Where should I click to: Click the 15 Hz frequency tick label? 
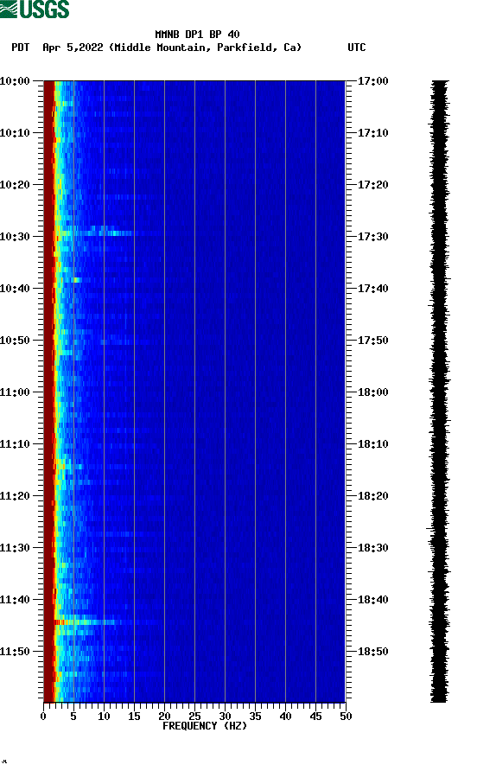[134, 717]
